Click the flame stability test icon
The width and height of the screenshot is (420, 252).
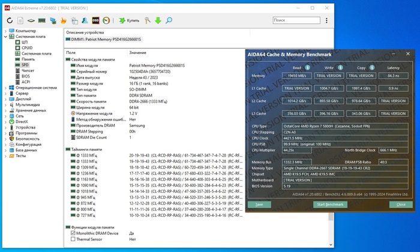[64, 20]
